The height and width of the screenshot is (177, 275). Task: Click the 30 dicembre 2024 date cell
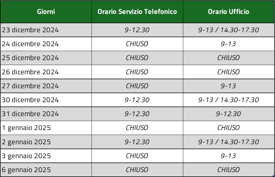pyautogui.click(x=46, y=100)
